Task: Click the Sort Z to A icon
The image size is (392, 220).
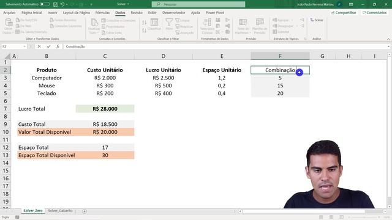Action: pyautogui.click(x=145, y=31)
